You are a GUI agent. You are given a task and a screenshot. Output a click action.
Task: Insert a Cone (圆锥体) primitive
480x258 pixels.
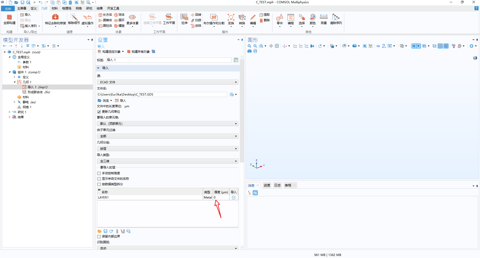click(105, 20)
